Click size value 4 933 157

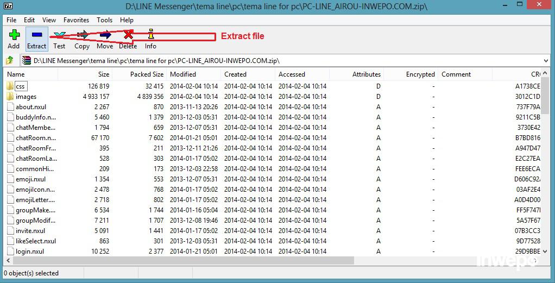[x=96, y=96]
